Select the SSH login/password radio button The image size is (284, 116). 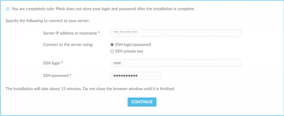click(x=112, y=44)
